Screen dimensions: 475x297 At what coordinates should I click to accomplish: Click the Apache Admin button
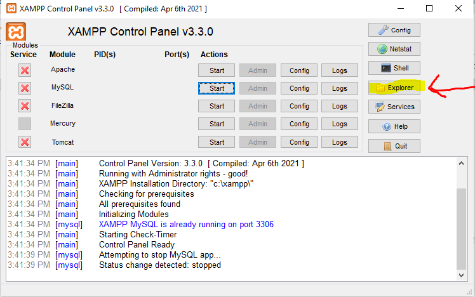coord(257,70)
